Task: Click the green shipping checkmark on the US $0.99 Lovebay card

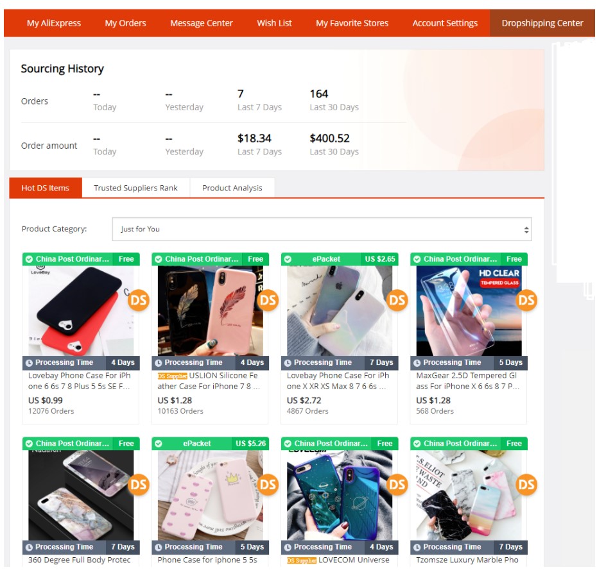Action: coord(29,259)
